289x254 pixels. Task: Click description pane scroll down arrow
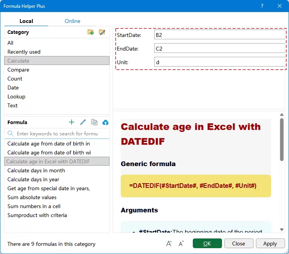282,229
